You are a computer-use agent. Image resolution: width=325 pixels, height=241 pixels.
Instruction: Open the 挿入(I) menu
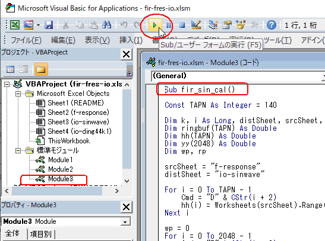[x=131, y=40]
